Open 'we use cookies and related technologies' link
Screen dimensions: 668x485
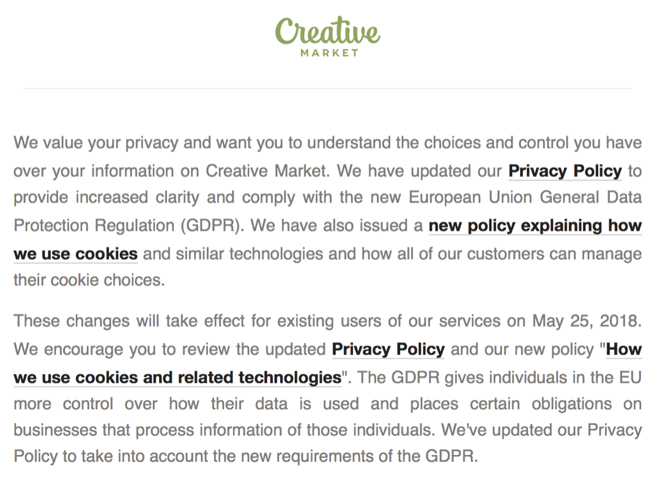click(177, 377)
